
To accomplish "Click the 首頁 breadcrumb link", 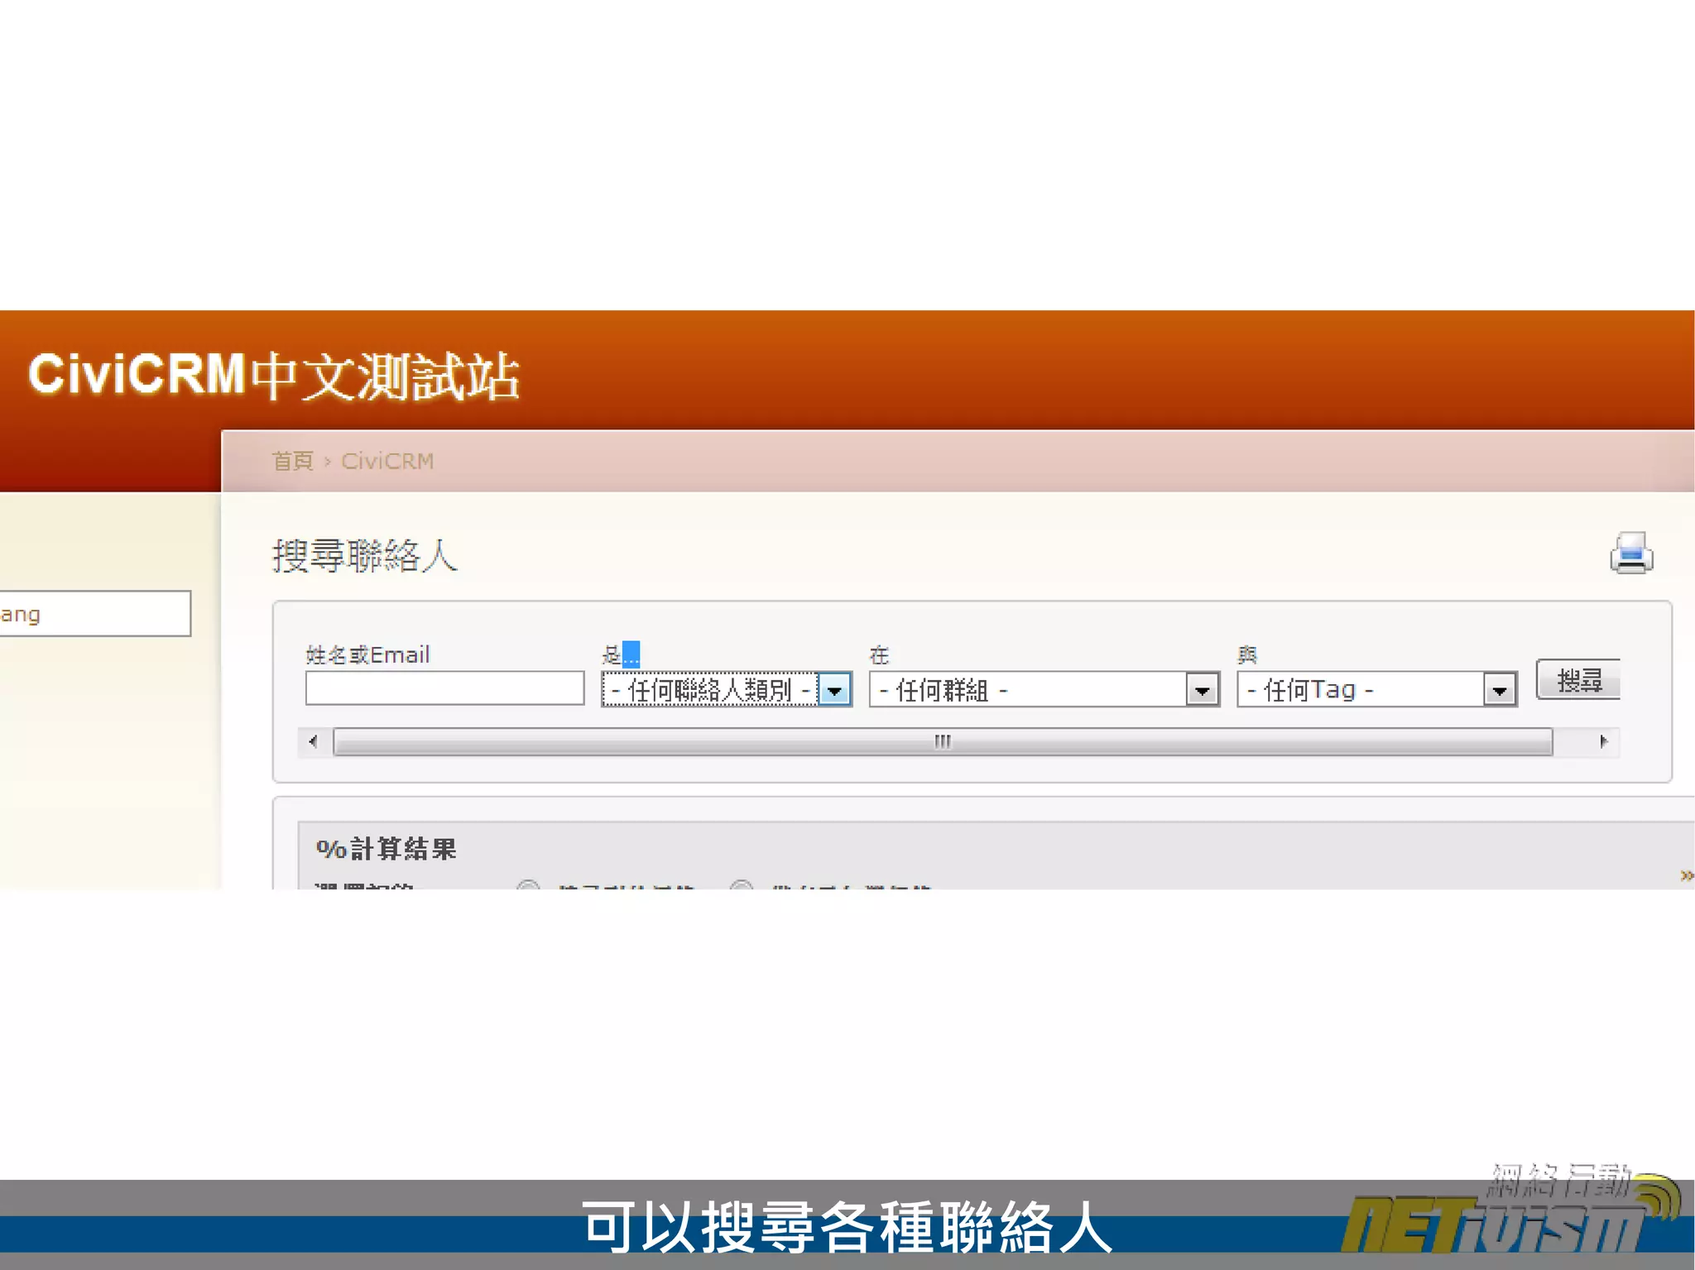I will point(293,461).
